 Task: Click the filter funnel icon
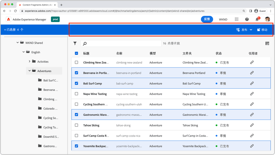click(75, 43)
